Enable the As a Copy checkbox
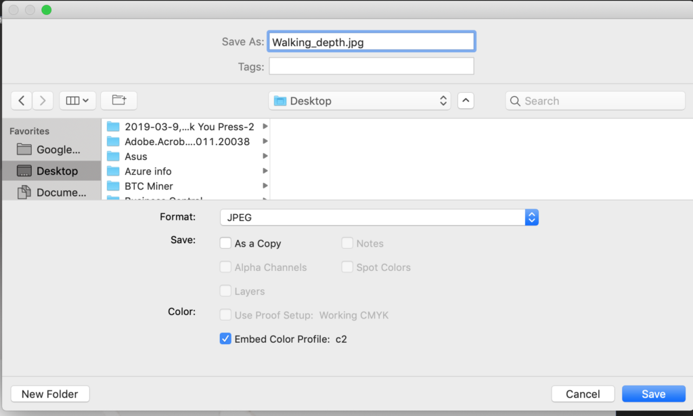 225,243
